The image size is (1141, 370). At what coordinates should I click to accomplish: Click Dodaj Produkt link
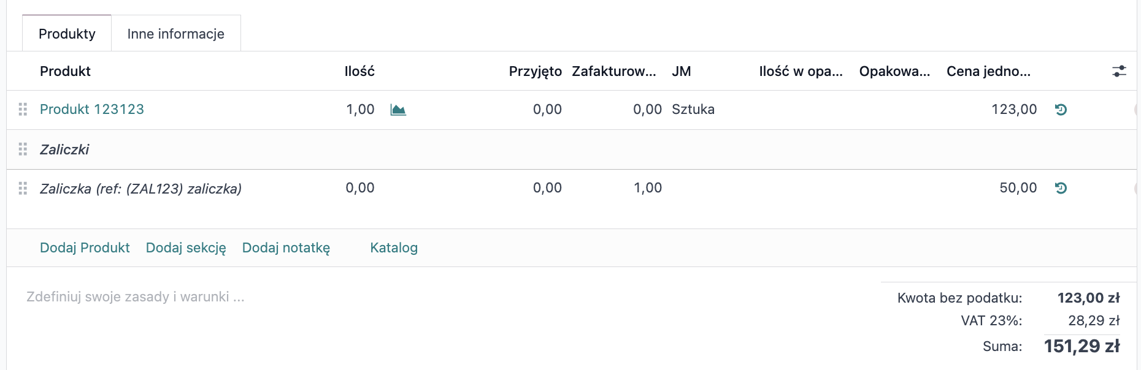pos(85,247)
